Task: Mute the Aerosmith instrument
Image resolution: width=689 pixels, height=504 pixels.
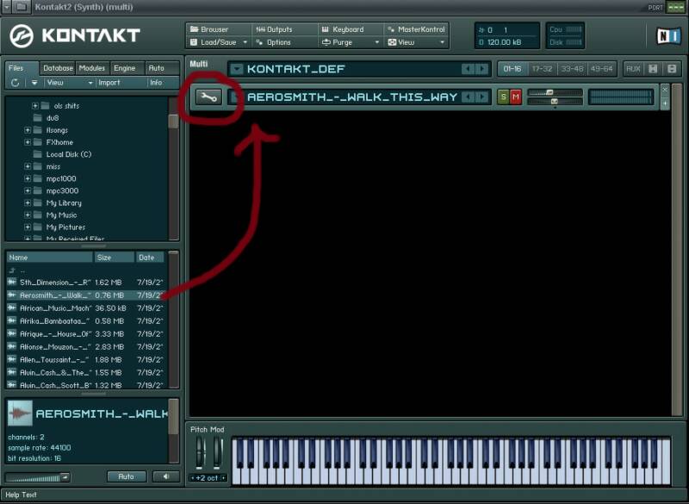Action: coord(515,97)
